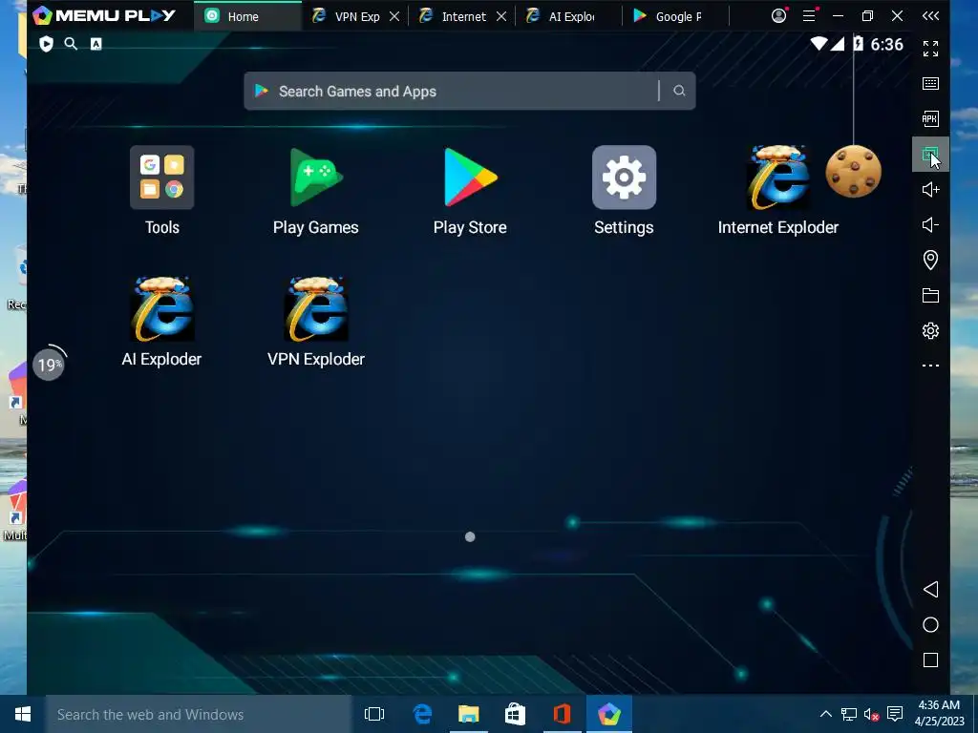Click the search magnifier button in search bar

point(679,91)
